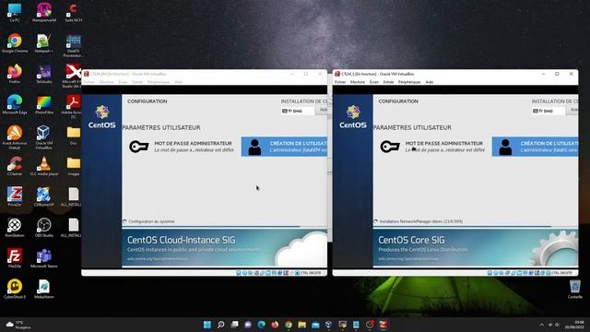This screenshot has height=332, width=590.
Task: Click 'Installation NetworkManager' status text
Action: point(421,221)
